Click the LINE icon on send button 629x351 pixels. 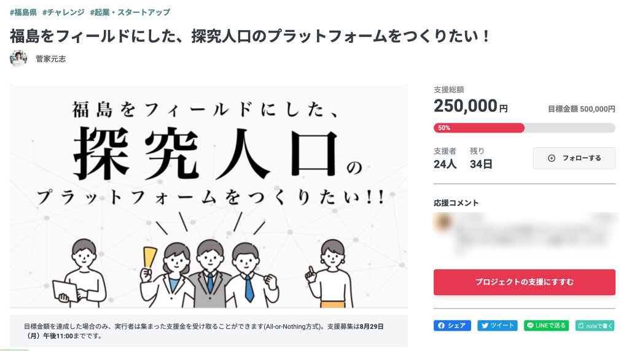(530, 326)
